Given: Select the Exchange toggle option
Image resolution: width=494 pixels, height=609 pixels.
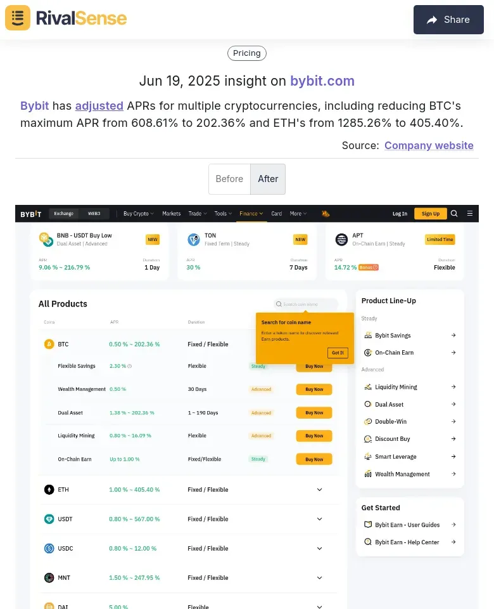Looking at the screenshot, I should click(x=63, y=214).
